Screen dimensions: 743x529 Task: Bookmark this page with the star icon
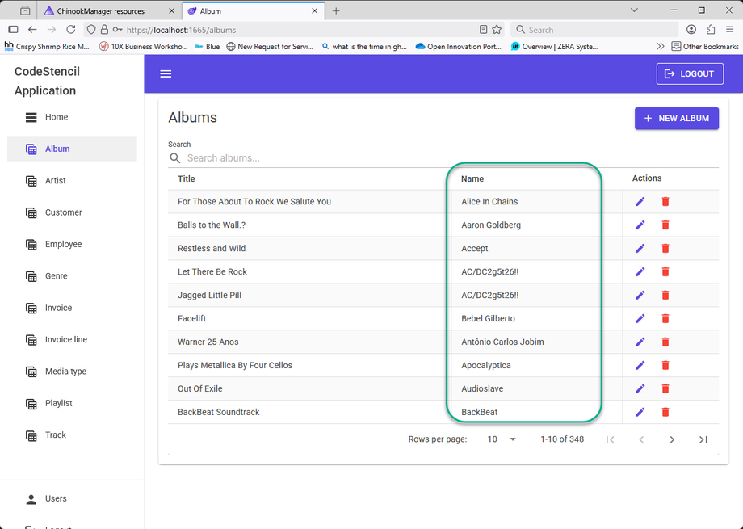(x=497, y=30)
